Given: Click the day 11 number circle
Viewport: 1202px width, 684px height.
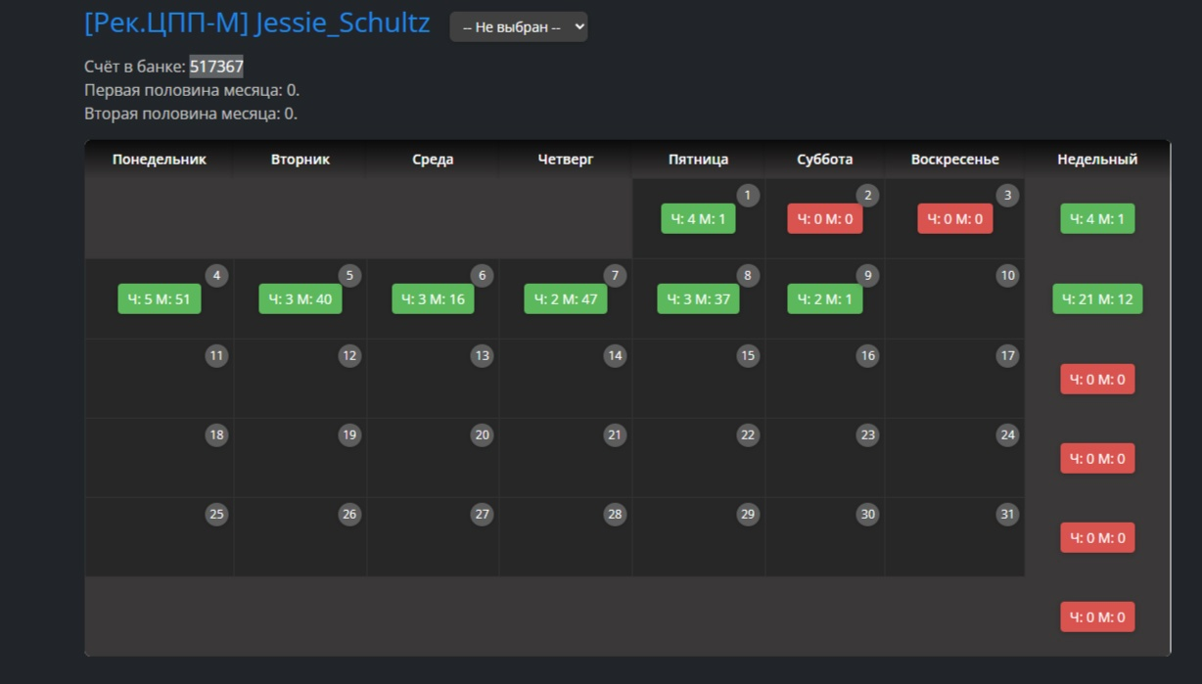Looking at the screenshot, I should (216, 356).
